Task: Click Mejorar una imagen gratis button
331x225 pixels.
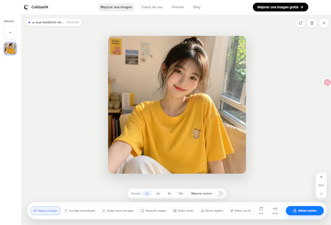Action: coord(281,7)
